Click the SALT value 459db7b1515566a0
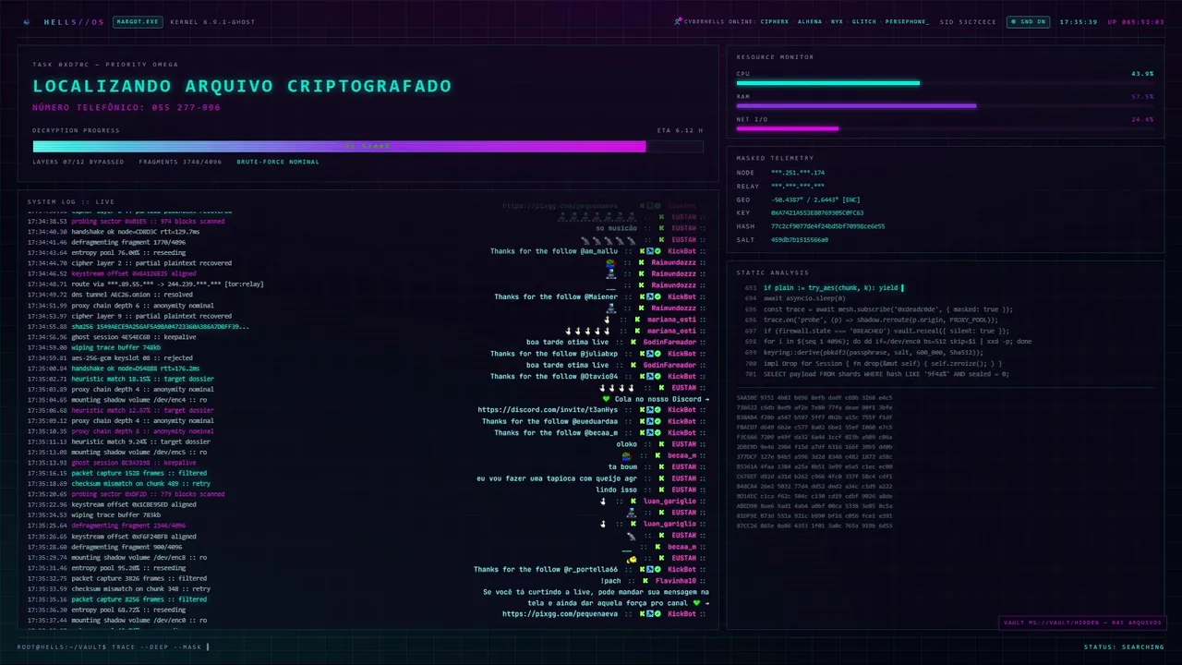This screenshot has width=1182, height=665. point(800,239)
